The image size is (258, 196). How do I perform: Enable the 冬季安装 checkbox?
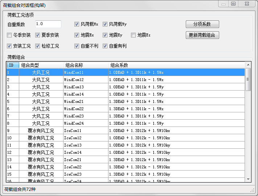[9, 35]
